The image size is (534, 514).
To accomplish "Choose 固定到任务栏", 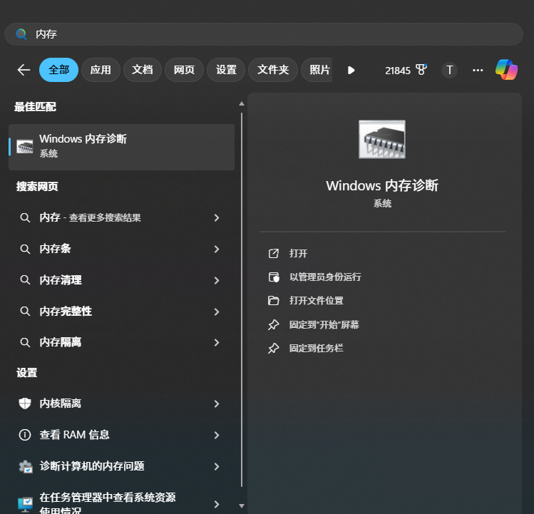I will coord(317,348).
